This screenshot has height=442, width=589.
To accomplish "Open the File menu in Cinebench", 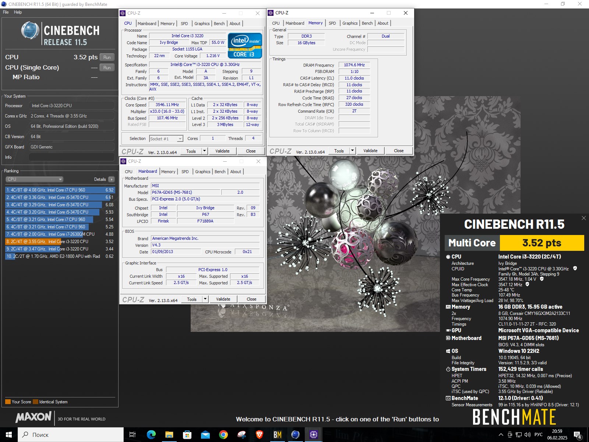I will tap(6, 12).
